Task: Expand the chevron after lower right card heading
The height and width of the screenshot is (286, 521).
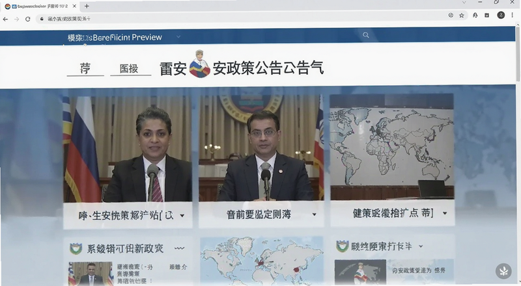Action: tap(421, 246)
